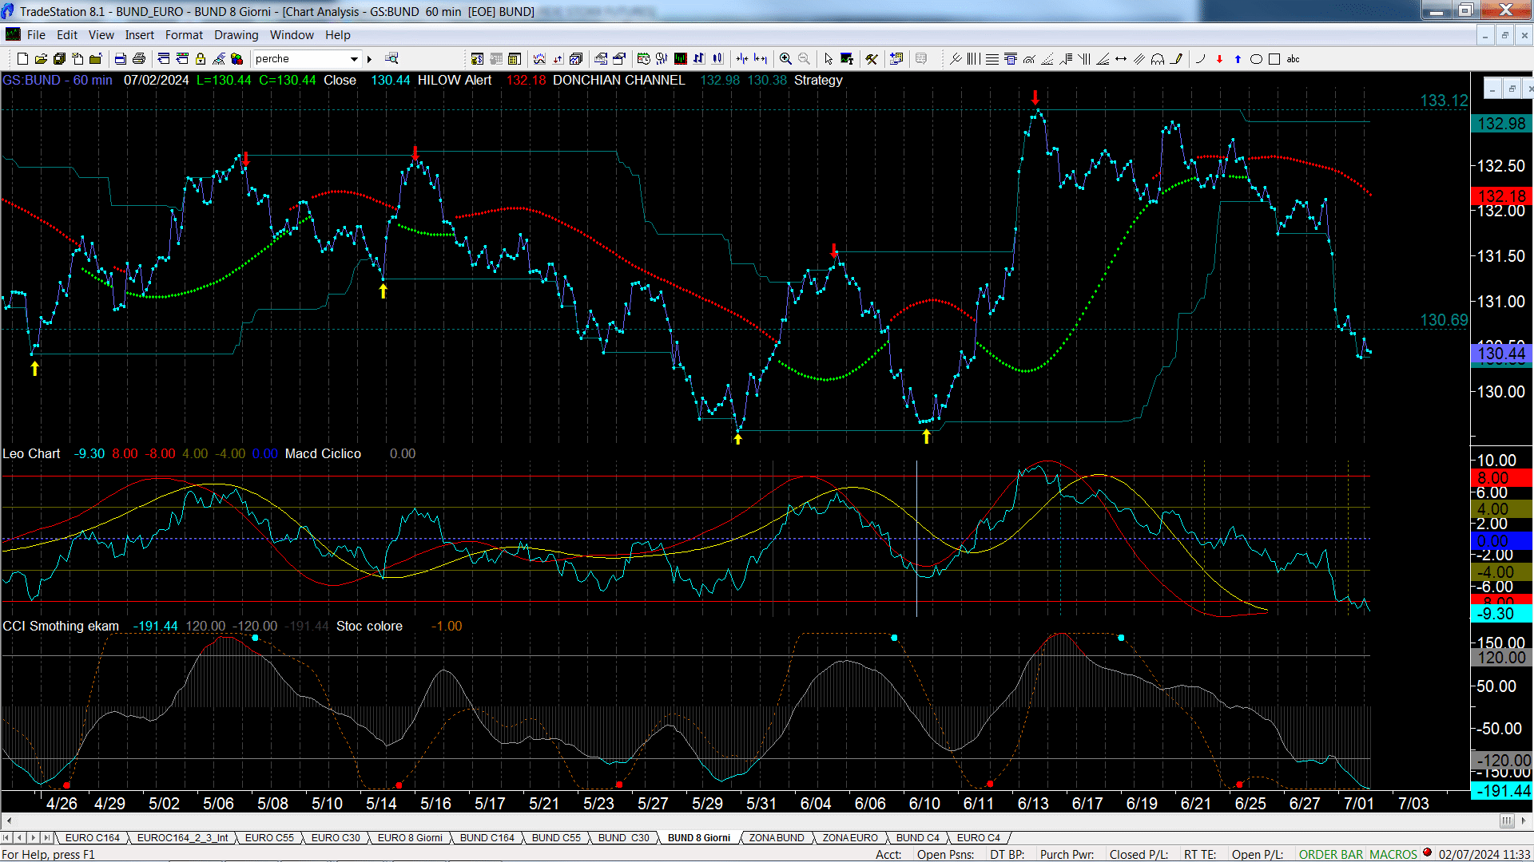This screenshot has width=1534, height=862.
Task: Click the Zoom Out magnifier icon
Action: point(805,59)
